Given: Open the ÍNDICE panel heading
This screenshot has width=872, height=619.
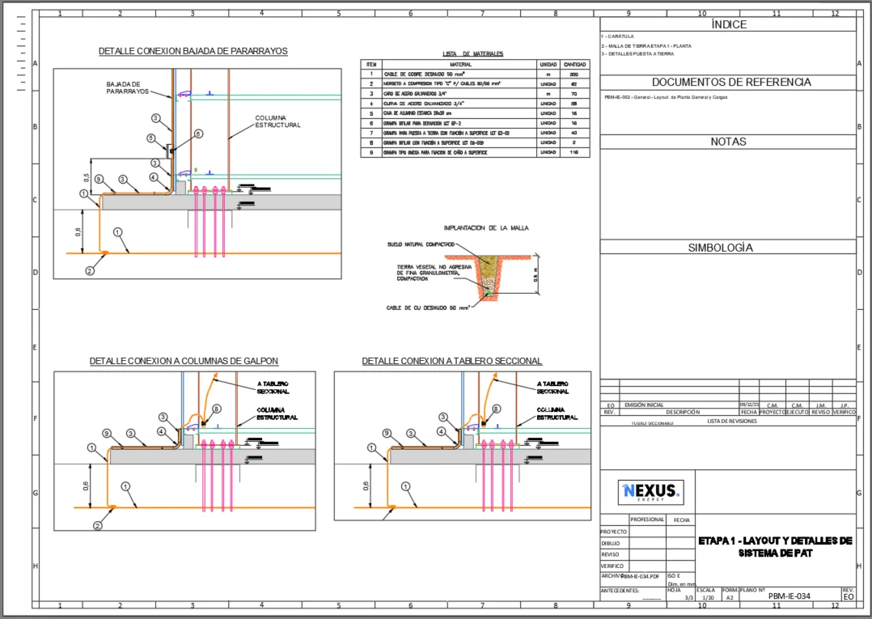Looking at the screenshot, I should pyautogui.click(x=728, y=24).
